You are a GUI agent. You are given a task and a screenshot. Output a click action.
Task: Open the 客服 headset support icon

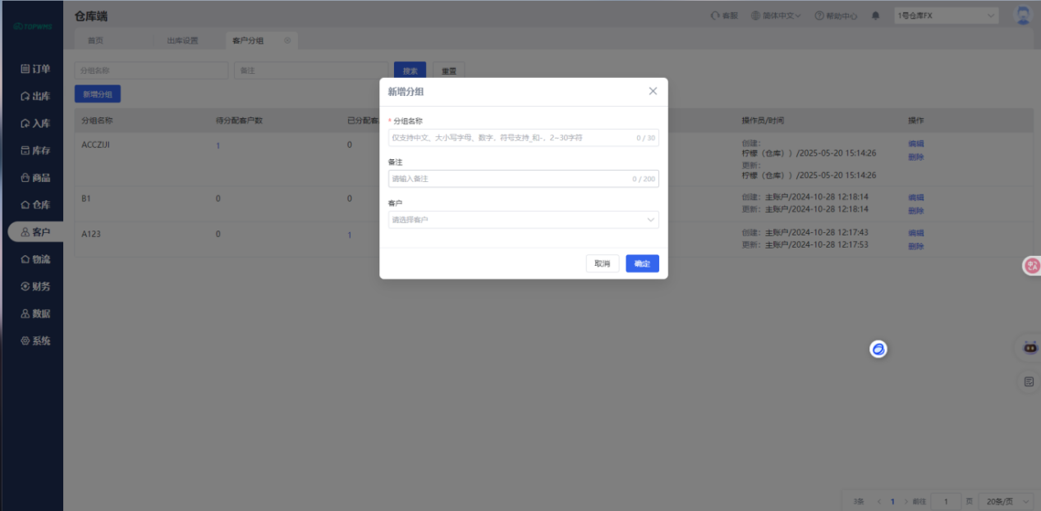[x=716, y=16]
